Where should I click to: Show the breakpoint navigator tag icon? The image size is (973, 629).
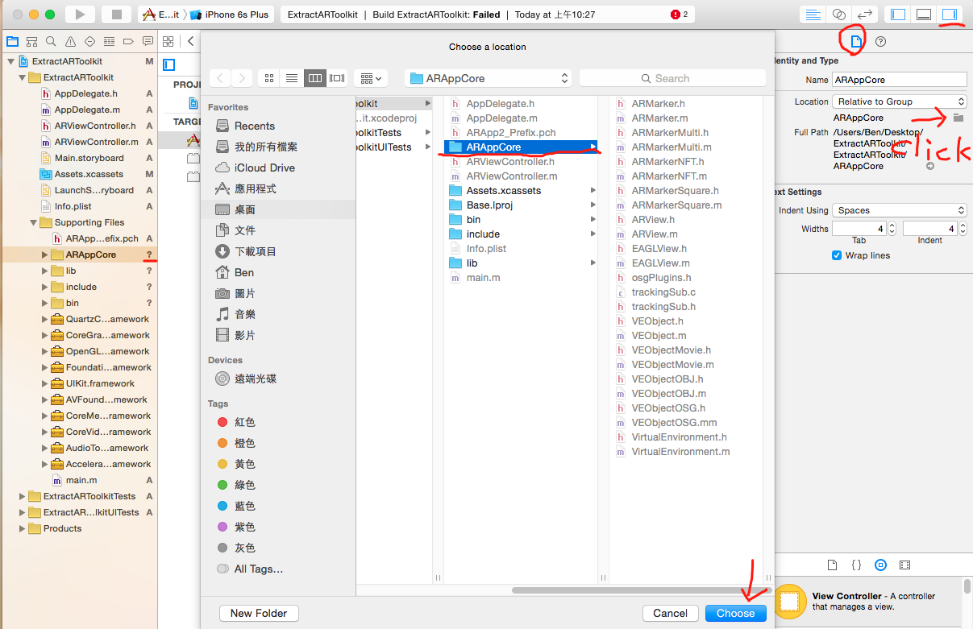(x=130, y=40)
